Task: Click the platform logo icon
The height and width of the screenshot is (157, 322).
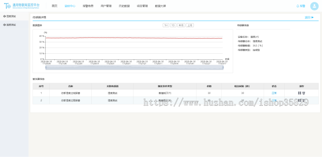Action: click(x=8, y=6)
